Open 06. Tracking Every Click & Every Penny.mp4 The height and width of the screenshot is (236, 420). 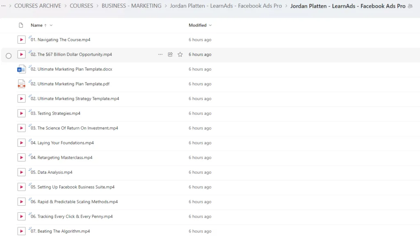point(72,216)
